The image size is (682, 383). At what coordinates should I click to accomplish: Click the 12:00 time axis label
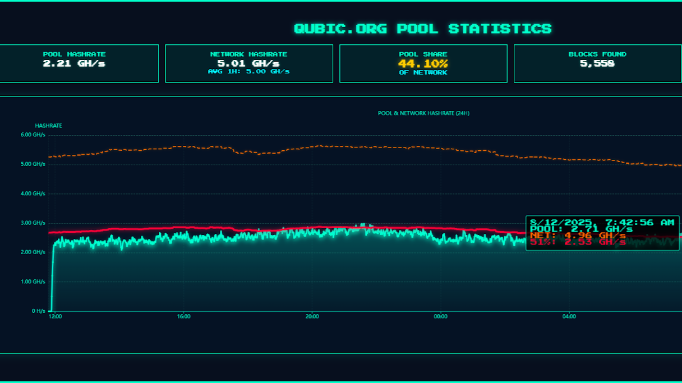(56, 316)
